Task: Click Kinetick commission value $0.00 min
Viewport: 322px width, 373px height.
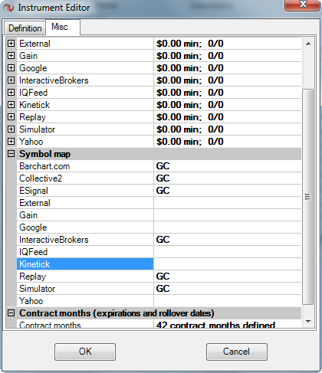Action: point(228,105)
